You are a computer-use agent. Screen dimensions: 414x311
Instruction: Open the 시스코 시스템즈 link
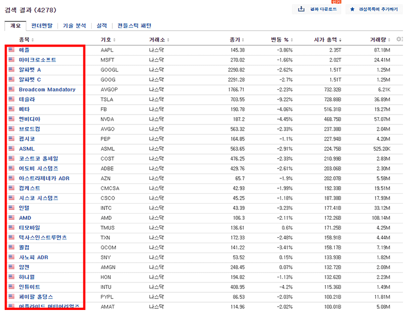click(x=38, y=198)
